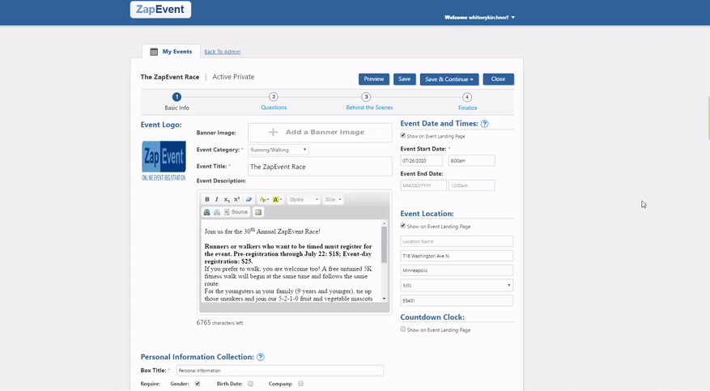710x391 pixels.
Task: Click the unlink icon in editor toolbar
Action: pyautogui.click(x=217, y=212)
